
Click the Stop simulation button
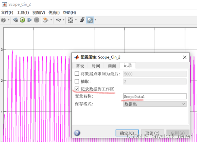[x=37, y=20]
